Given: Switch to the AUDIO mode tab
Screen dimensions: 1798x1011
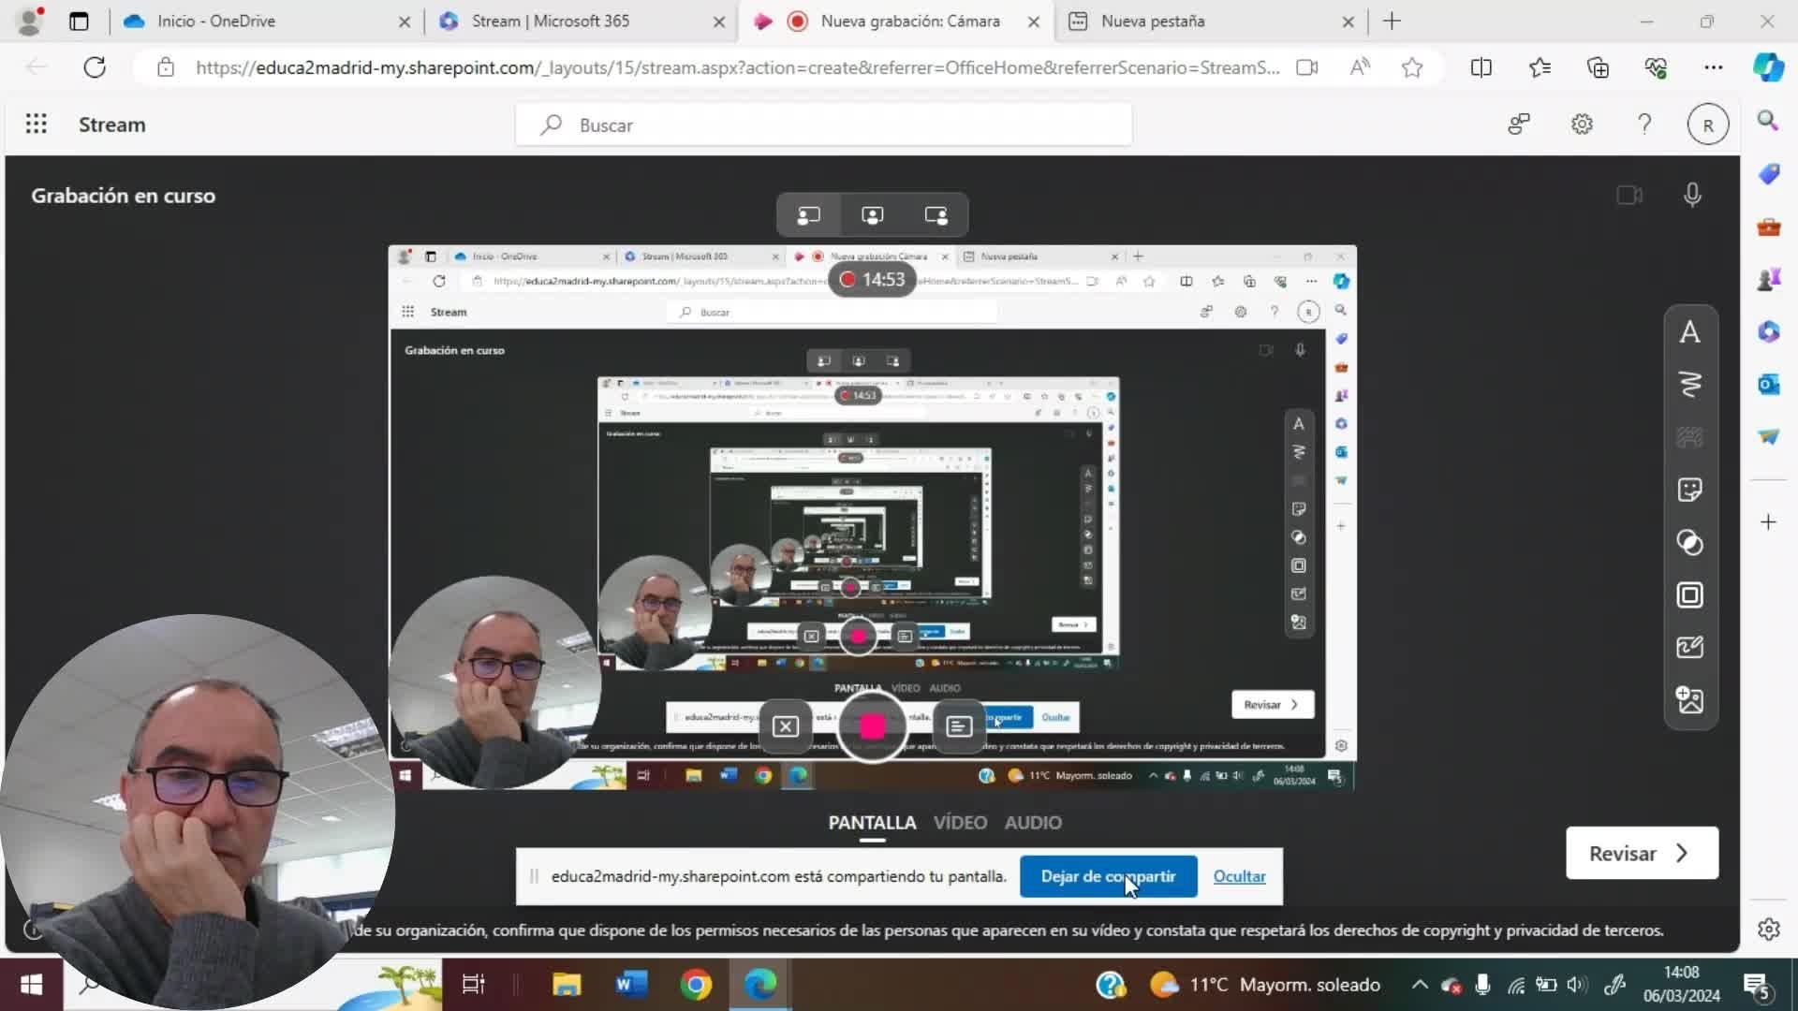Looking at the screenshot, I should 1033,822.
